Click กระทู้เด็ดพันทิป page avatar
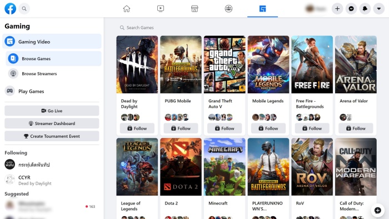This screenshot has height=219, width=389. click(x=10, y=164)
